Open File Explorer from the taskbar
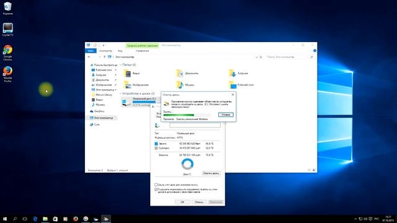The height and width of the screenshot is (223, 397). [45, 219]
